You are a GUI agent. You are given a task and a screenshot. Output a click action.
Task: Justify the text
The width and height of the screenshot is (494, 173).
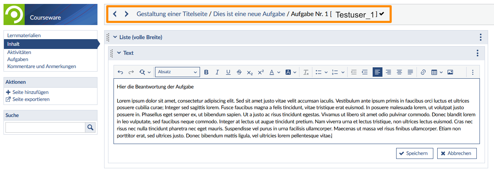tap(410, 72)
